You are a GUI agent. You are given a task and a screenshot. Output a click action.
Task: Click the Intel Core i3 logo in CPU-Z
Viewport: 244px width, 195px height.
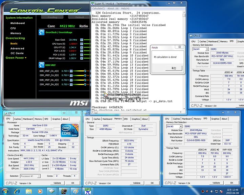click(x=69, y=130)
